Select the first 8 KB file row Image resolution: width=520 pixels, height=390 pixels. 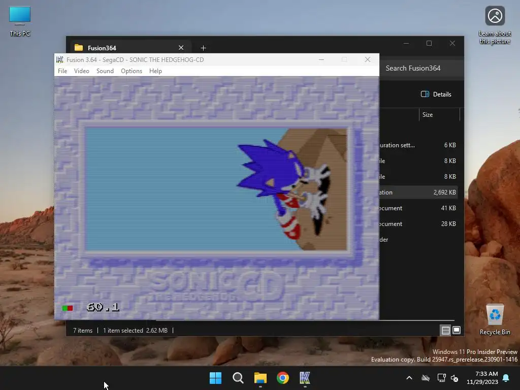418,161
